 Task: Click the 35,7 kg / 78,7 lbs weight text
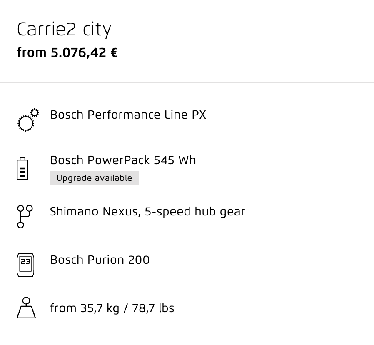click(x=127, y=308)
